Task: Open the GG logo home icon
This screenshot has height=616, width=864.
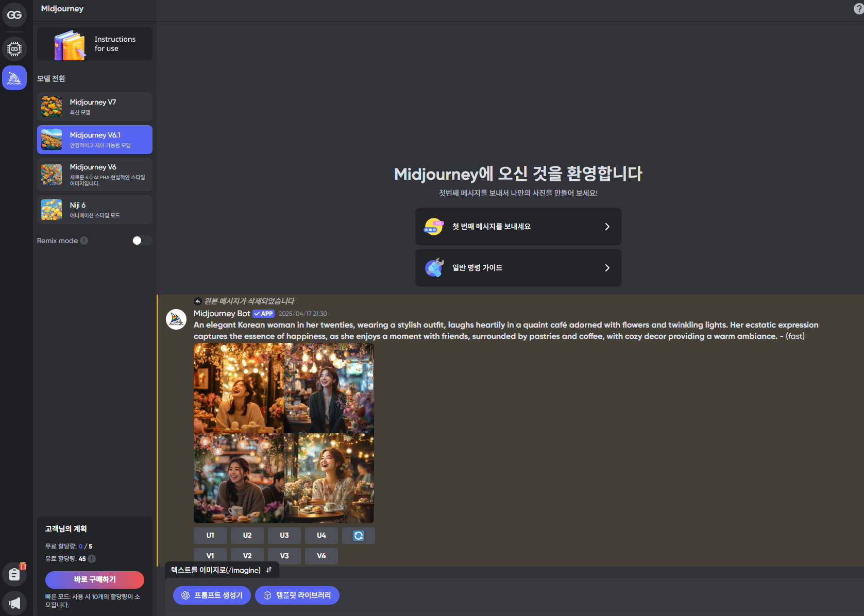Action: tap(14, 15)
